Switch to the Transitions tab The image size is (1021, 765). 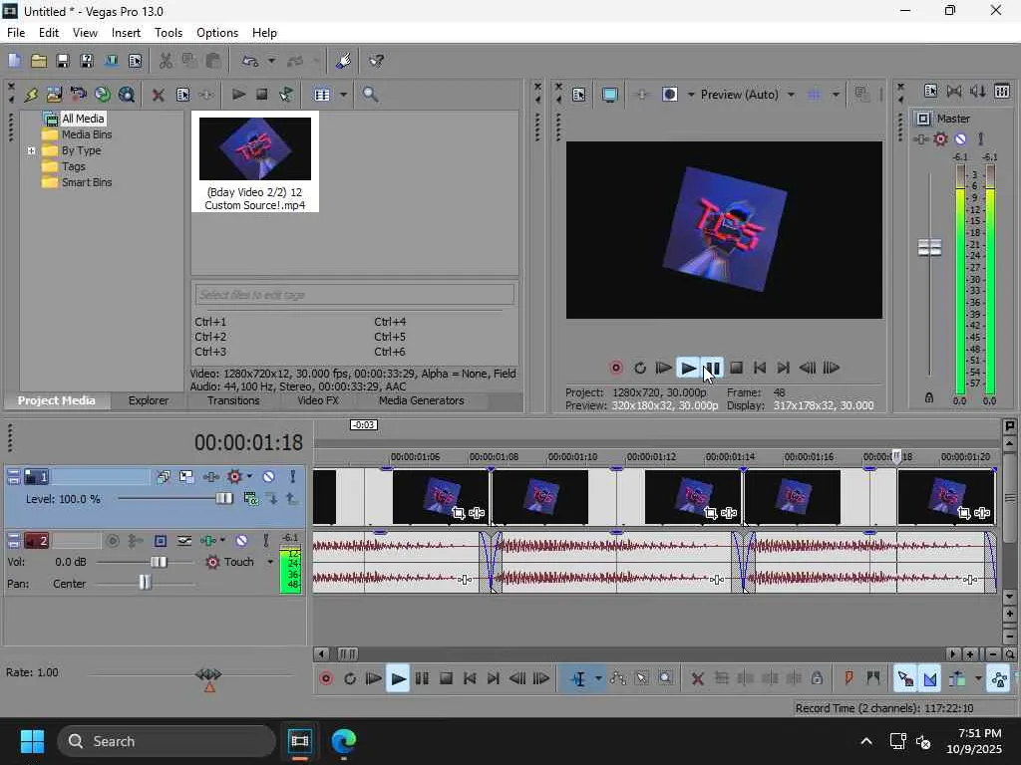click(233, 401)
